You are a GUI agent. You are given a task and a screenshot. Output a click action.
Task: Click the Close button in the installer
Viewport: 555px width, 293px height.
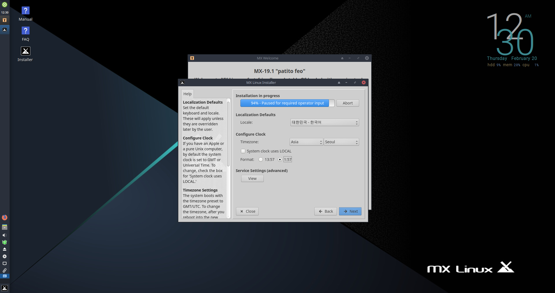coord(247,211)
